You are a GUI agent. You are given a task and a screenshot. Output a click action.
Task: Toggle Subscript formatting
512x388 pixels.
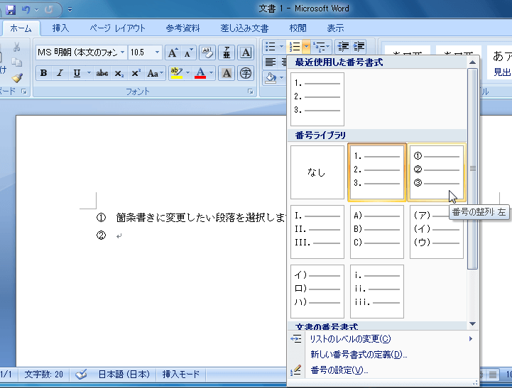coord(119,73)
